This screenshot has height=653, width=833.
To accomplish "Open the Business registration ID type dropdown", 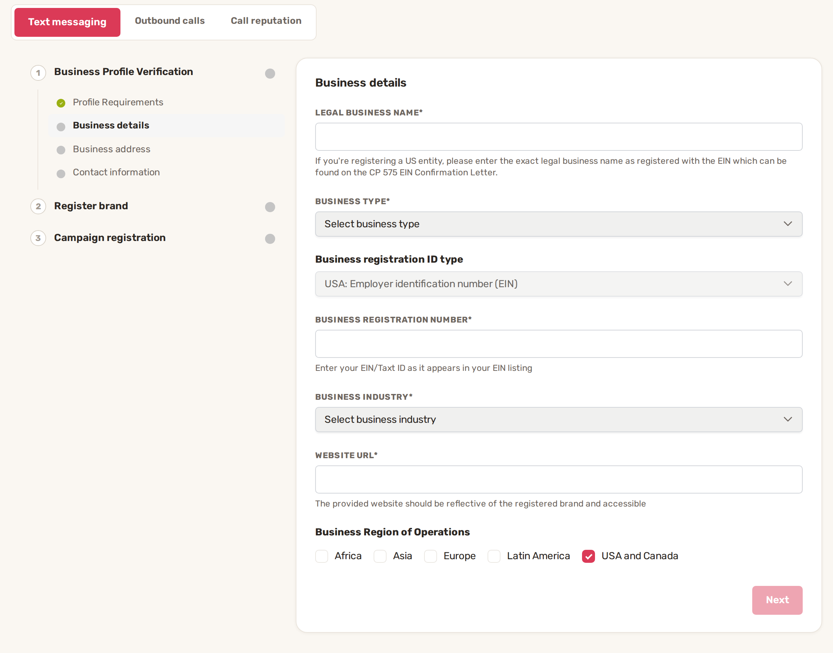I will pos(559,284).
